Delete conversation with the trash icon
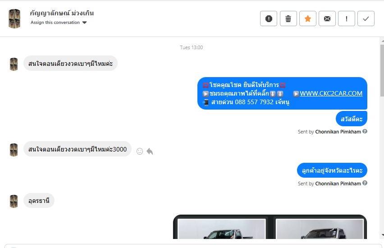The image size is (384, 248). click(x=288, y=18)
